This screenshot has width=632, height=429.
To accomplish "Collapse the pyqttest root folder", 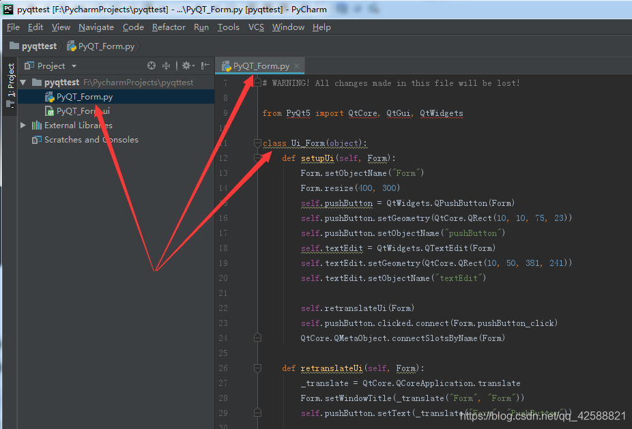I will (23, 83).
